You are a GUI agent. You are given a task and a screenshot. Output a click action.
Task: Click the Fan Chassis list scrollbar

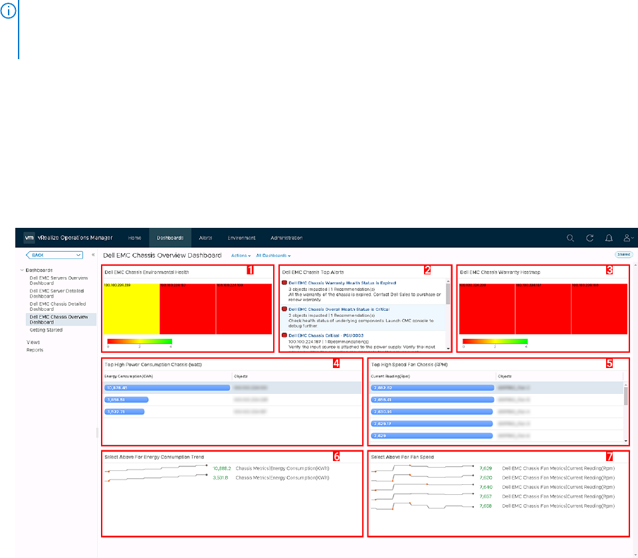(625, 395)
